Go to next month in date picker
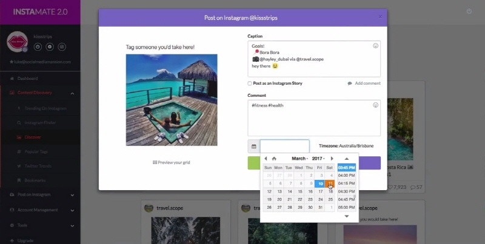The width and height of the screenshot is (485, 244). pyautogui.click(x=332, y=159)
